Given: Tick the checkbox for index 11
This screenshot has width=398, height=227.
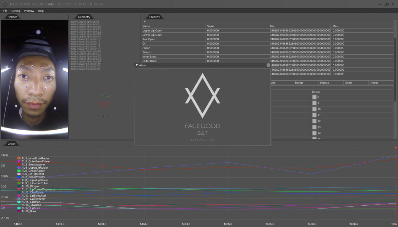Looking at the screenshot, I should (314, 115).
